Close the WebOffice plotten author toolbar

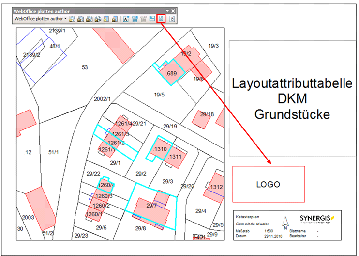click(173, 11)
